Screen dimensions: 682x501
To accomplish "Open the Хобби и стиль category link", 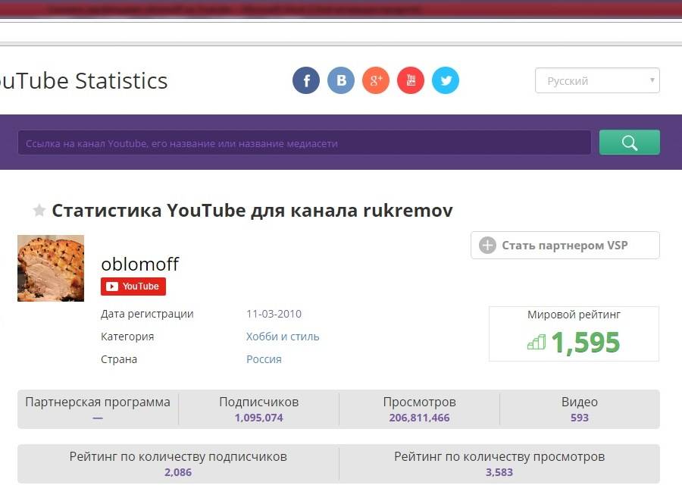I will click(x=283, y=337).
